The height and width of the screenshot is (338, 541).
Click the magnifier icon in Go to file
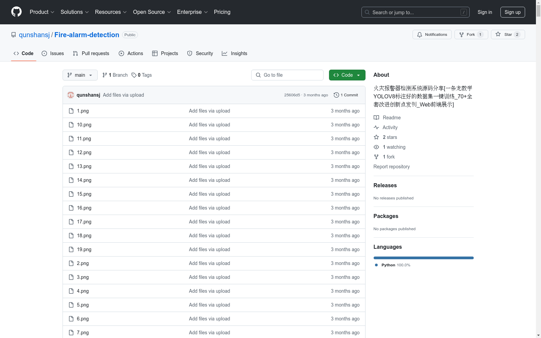click(258, 75)
